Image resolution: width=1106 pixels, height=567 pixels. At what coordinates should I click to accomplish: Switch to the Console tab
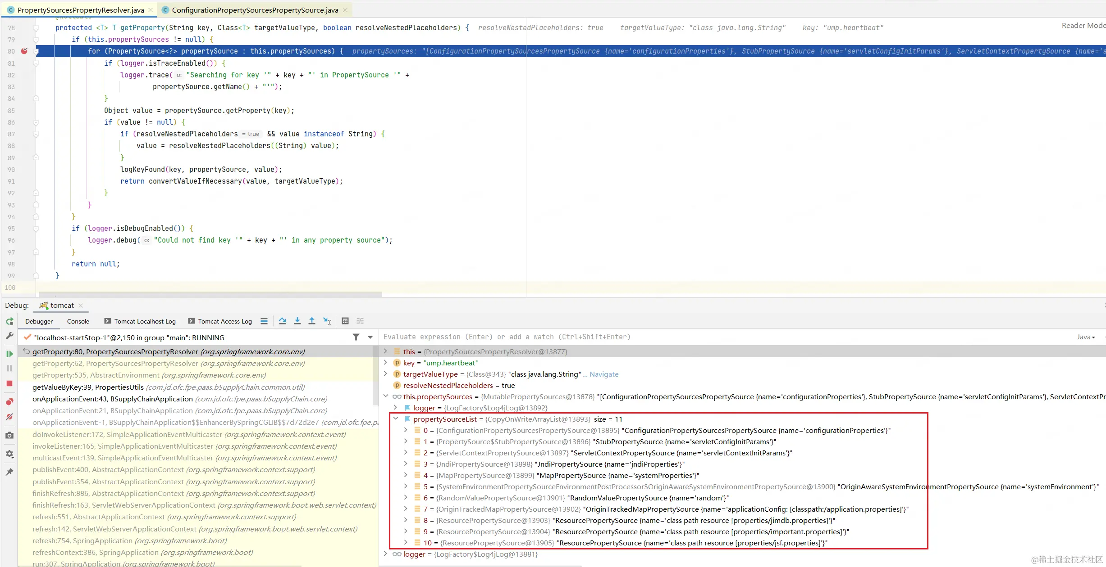78,321
